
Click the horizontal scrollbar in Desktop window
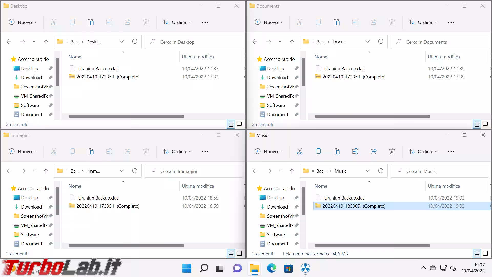pyautogui.click(x=126, y=117)
